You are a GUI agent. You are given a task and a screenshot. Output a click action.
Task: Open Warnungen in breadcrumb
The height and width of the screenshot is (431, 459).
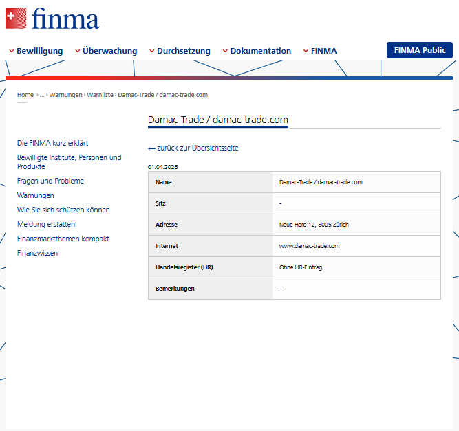point(65,95)
